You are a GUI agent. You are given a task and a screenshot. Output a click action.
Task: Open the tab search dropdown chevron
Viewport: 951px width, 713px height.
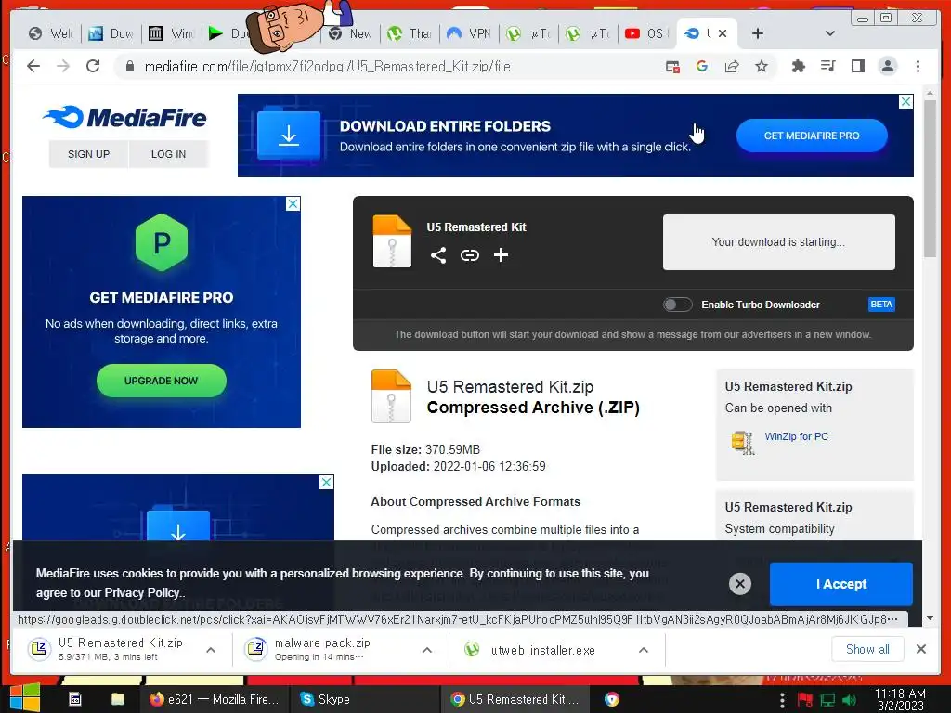[829, 33]
